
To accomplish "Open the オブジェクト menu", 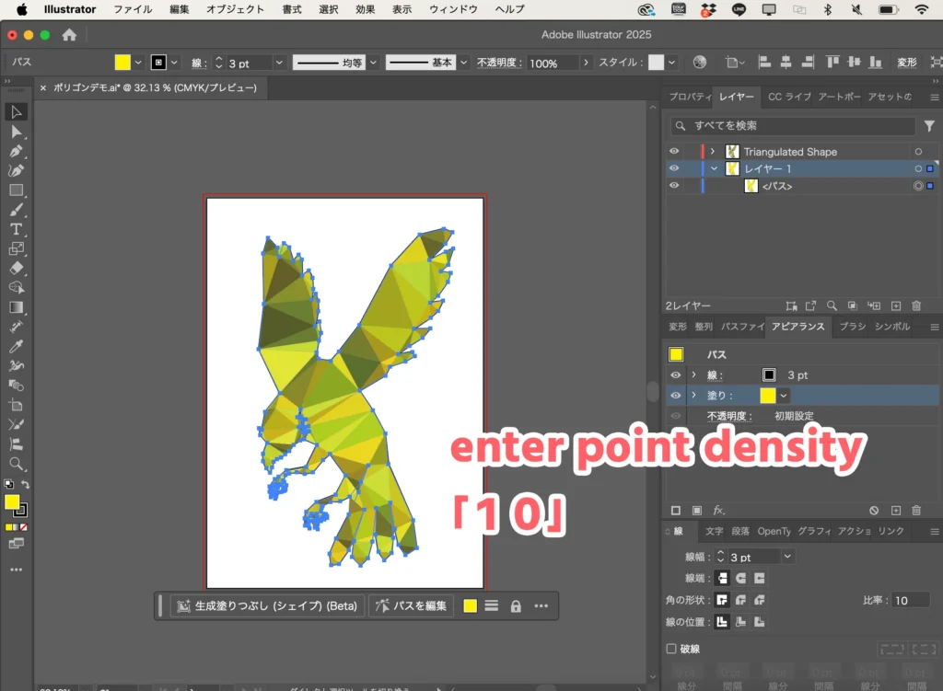I will pyautogui.click(x=235, y=9).
